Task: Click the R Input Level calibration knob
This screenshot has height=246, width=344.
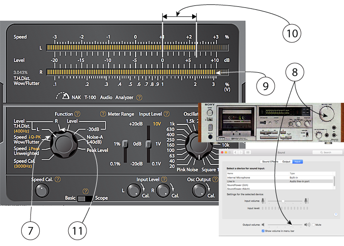Action: [163, 190]
